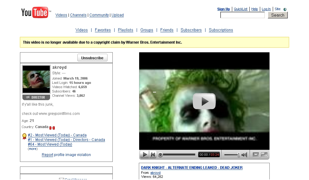Open the channel Groups tab

[x=147, y=30]
